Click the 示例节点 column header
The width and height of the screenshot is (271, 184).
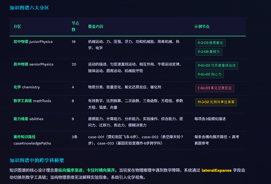202,26
